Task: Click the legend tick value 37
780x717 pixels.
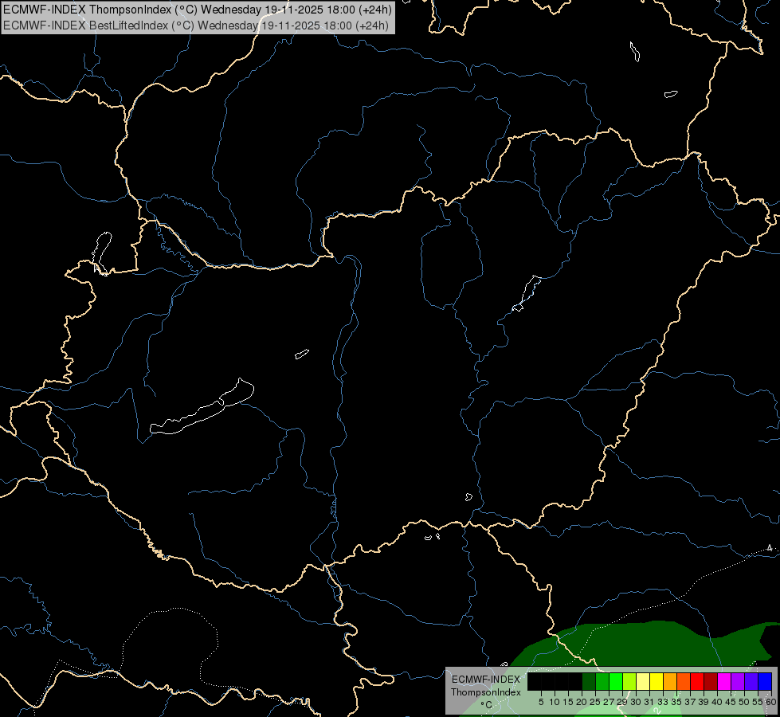Action: (690, 702)
